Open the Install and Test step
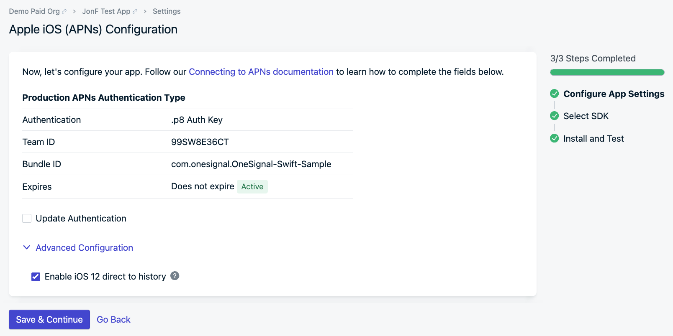The height and width of the screenshot is (336, 673). click(x=593, y=138)
